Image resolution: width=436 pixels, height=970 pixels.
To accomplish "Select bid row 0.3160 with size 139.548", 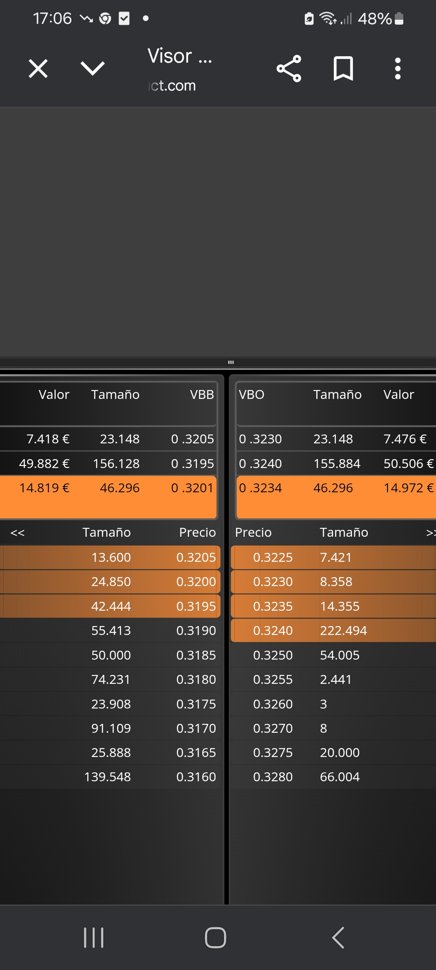I will 110,777.
